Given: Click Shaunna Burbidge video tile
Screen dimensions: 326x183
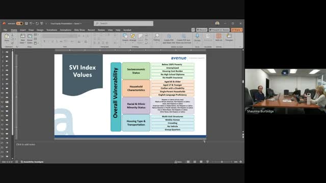Looking at the screenshot, I should tap(285, 91).
